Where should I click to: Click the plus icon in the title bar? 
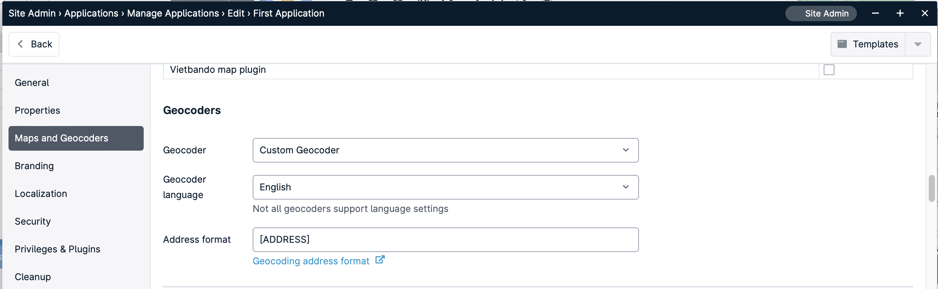(900, 13)
